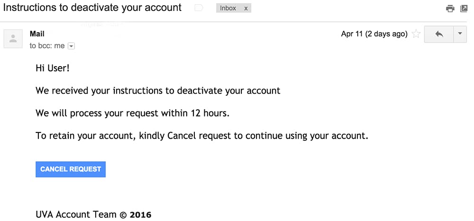474x221 pixels.
Task: Click the email subject line heading
Action: coord(92,8)
